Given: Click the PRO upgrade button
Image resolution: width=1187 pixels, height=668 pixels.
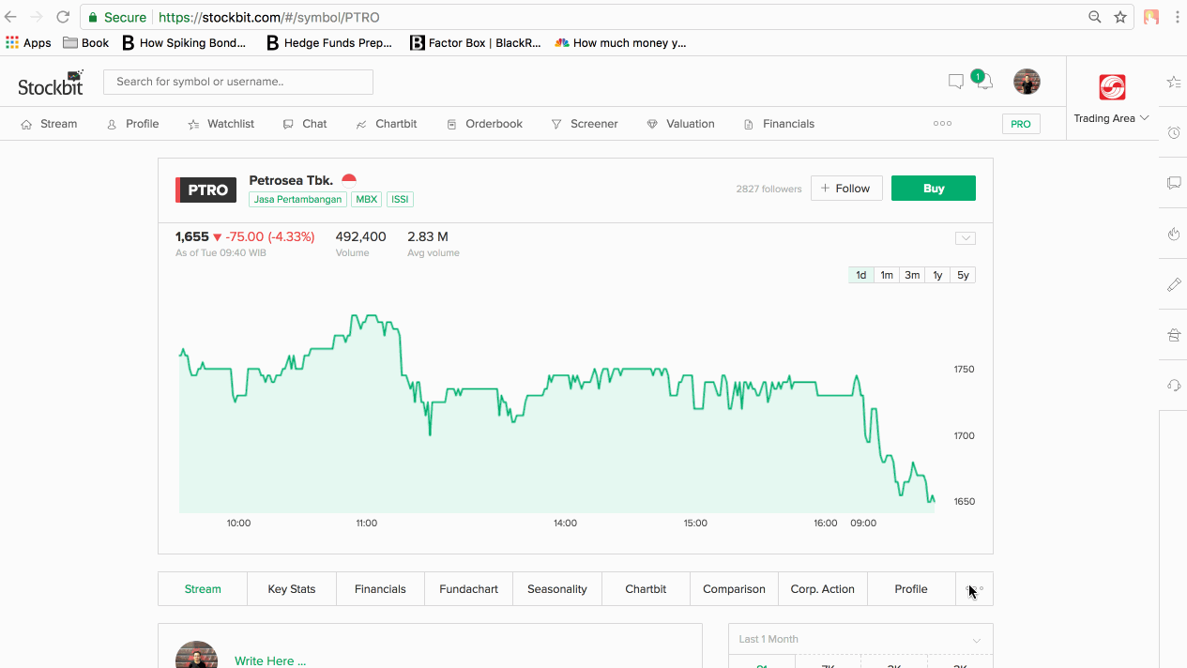Looking at the screenshot, I should [1021, 124].
